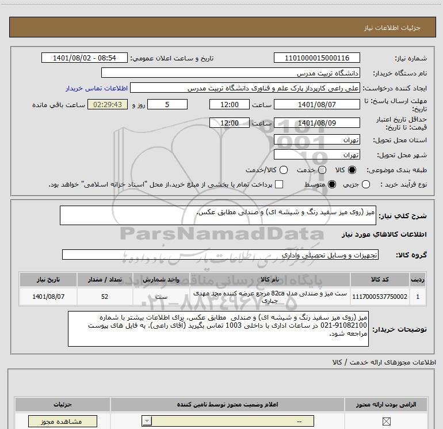Image resolution: width=443 pixels, height=429 pixels.
Task: Click product code 1117000537750002 cell
Action: (380, 297)
